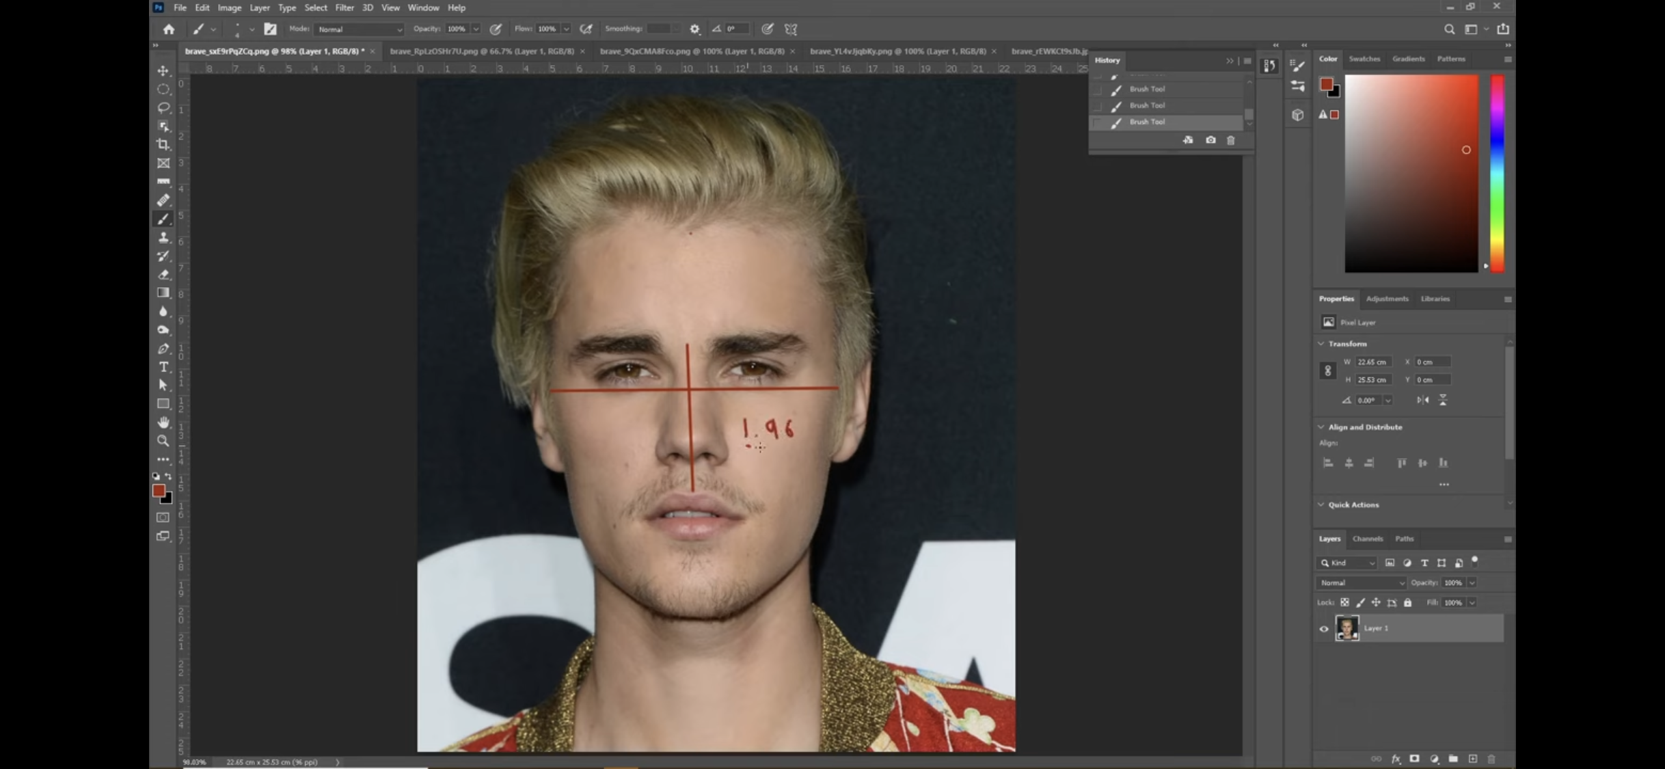This screenshot has height=769, width=1665.
Task: Toggle symmetry paint options butterfly icon
Action: tap(791, 29)
